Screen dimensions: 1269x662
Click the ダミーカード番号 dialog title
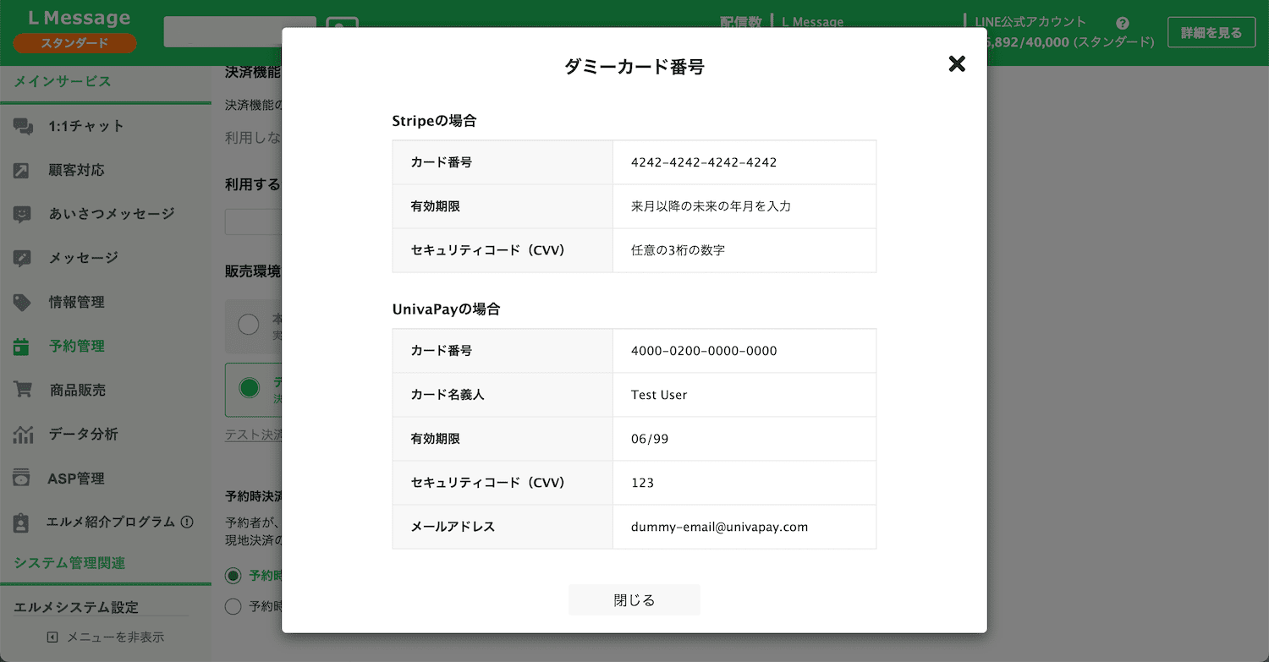(634, 67)
